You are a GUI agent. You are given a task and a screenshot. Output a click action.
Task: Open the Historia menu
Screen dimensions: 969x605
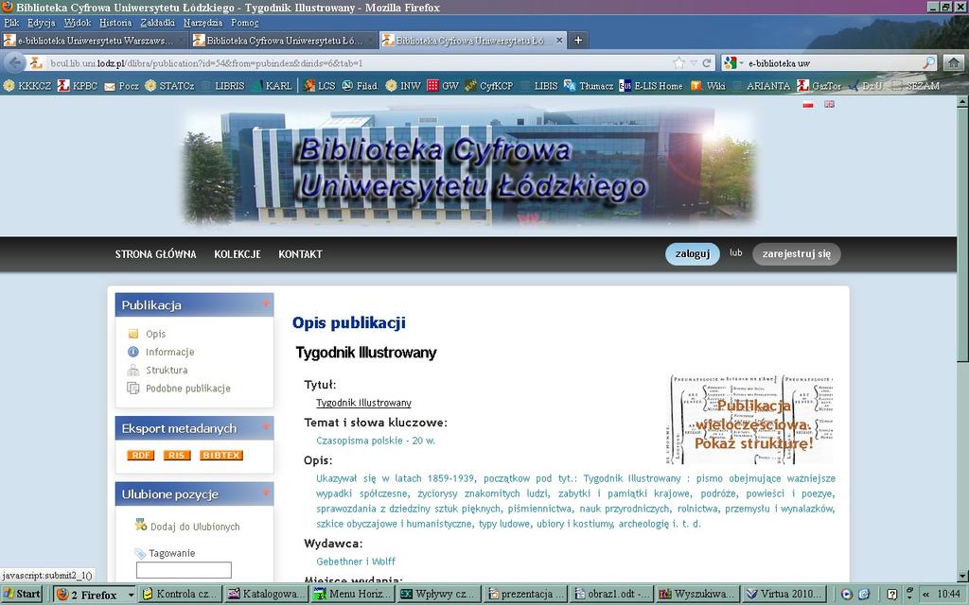pyautogui.click(x=115, y=23)
